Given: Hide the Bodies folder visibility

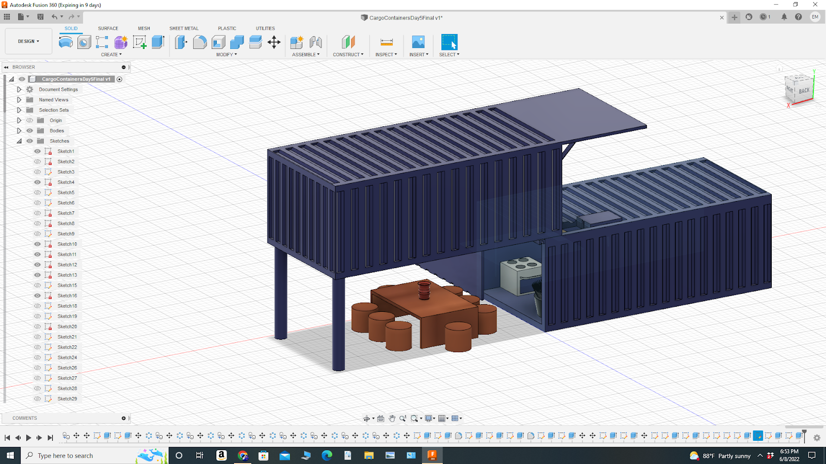Looking at the screenshot, I should (30, 130).
